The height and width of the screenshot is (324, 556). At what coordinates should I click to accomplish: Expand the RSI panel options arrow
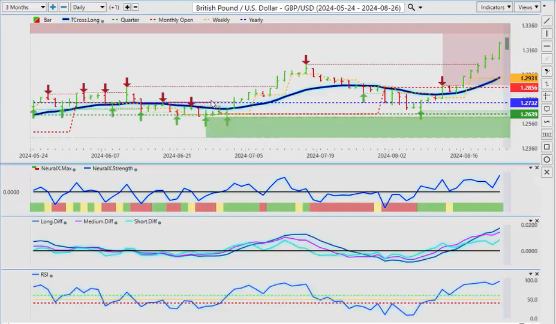coord(530,275)
